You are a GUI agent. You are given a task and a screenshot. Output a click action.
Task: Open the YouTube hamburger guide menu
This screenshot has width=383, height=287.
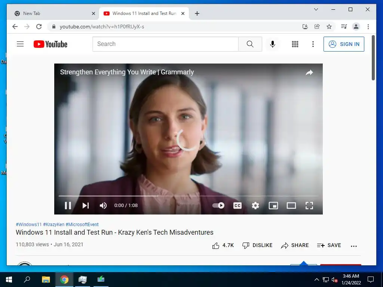coord(20,44)
